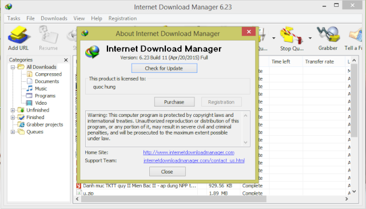The height and width of the screenshot is (209, 366).
Task: Open the View menu
Action: (79, 18)
